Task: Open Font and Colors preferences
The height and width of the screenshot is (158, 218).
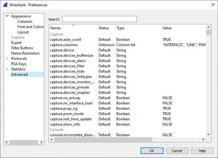Action: point(31,27)
